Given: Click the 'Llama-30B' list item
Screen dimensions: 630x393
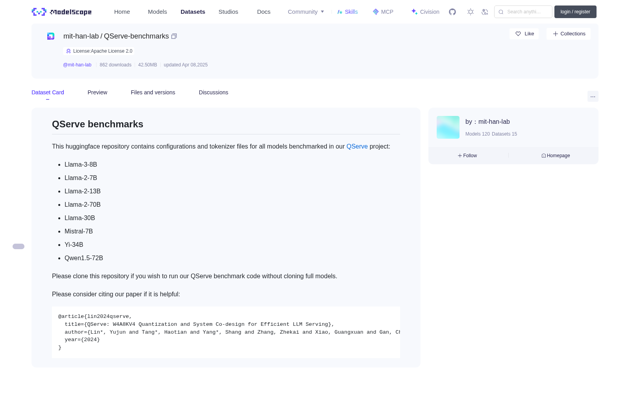Looking at the screenshot, I should point(80,218).
